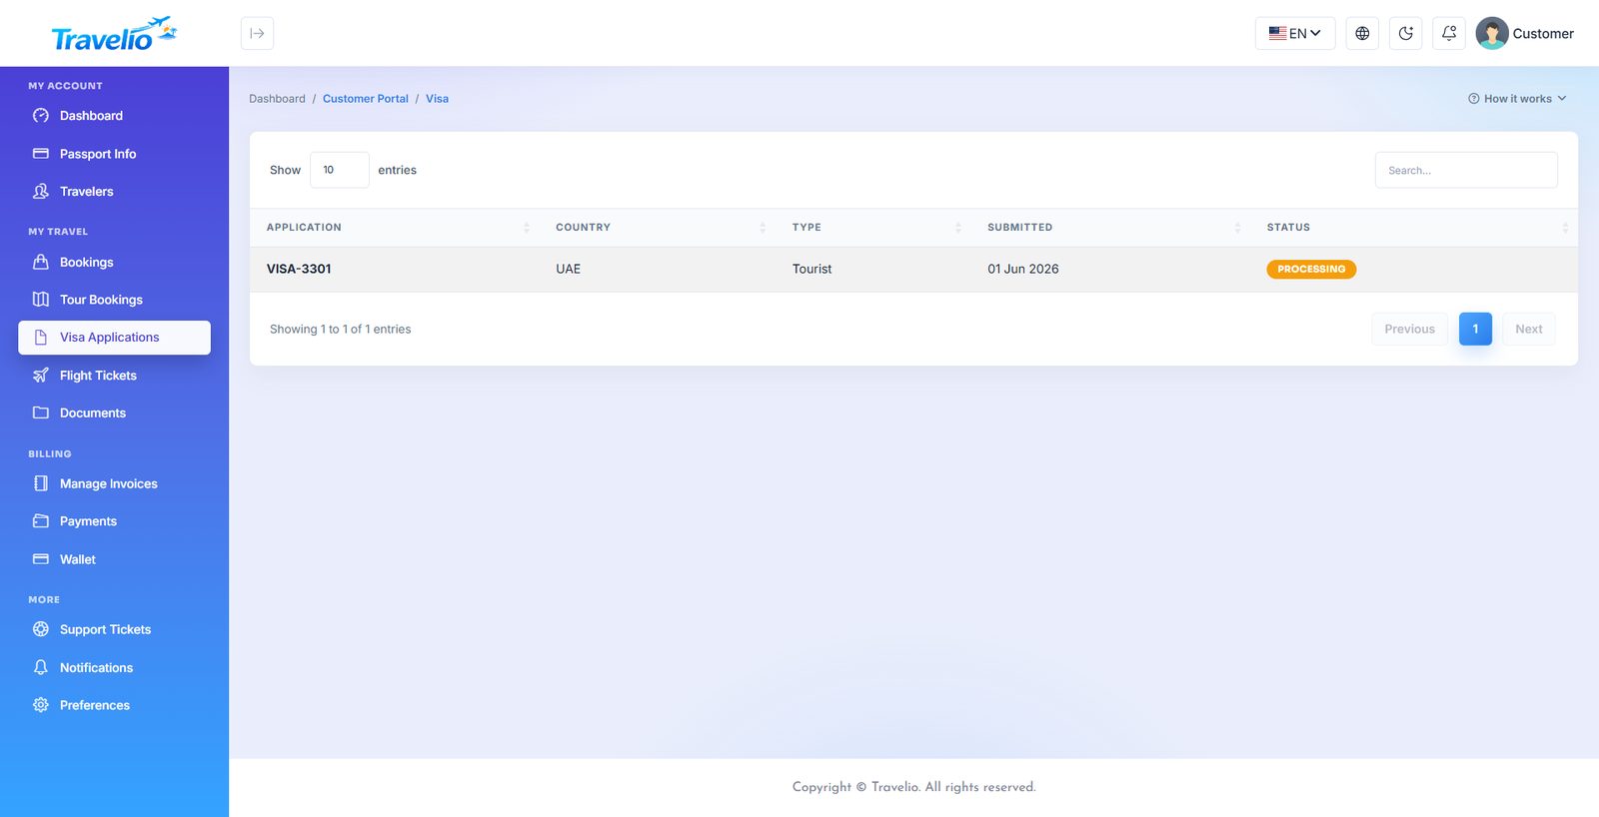Click the Payments wallet icon
This screenshot has width=1599, height=817.
[41, 521]
